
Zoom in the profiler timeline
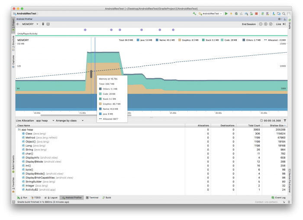click(x=265, y=24)
